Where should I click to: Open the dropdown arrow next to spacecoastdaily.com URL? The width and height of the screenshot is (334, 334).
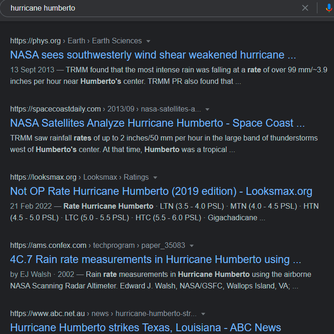207,110
